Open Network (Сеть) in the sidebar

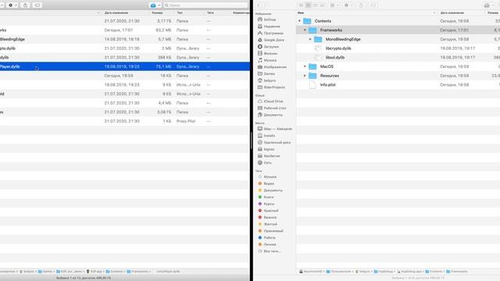coord(267,162)
